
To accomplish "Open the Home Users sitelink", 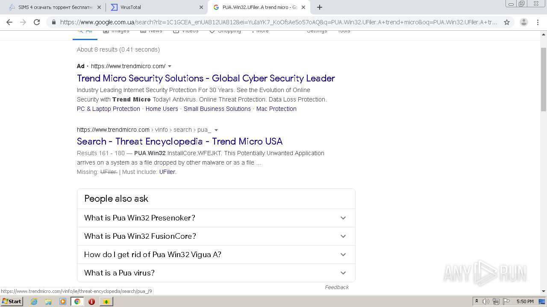I will tap(162, 109).
